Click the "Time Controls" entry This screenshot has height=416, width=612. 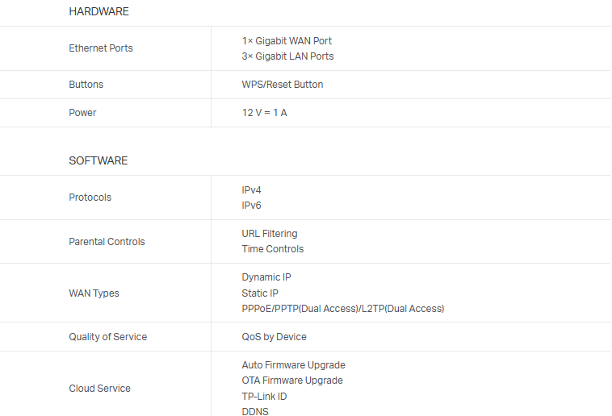point(273,249)
